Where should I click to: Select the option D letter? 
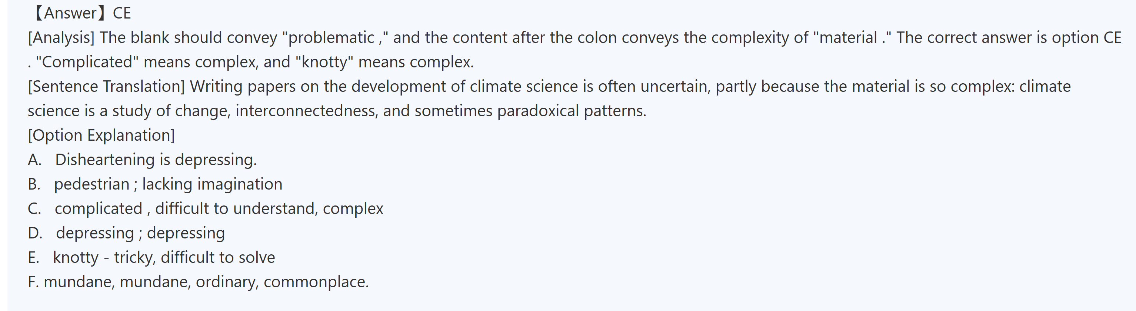point(35,233)
